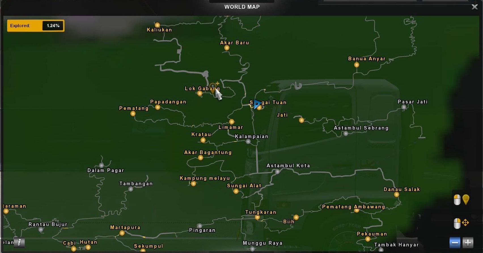
Task: Select the Akar Baru city marker
Action: 227,48
